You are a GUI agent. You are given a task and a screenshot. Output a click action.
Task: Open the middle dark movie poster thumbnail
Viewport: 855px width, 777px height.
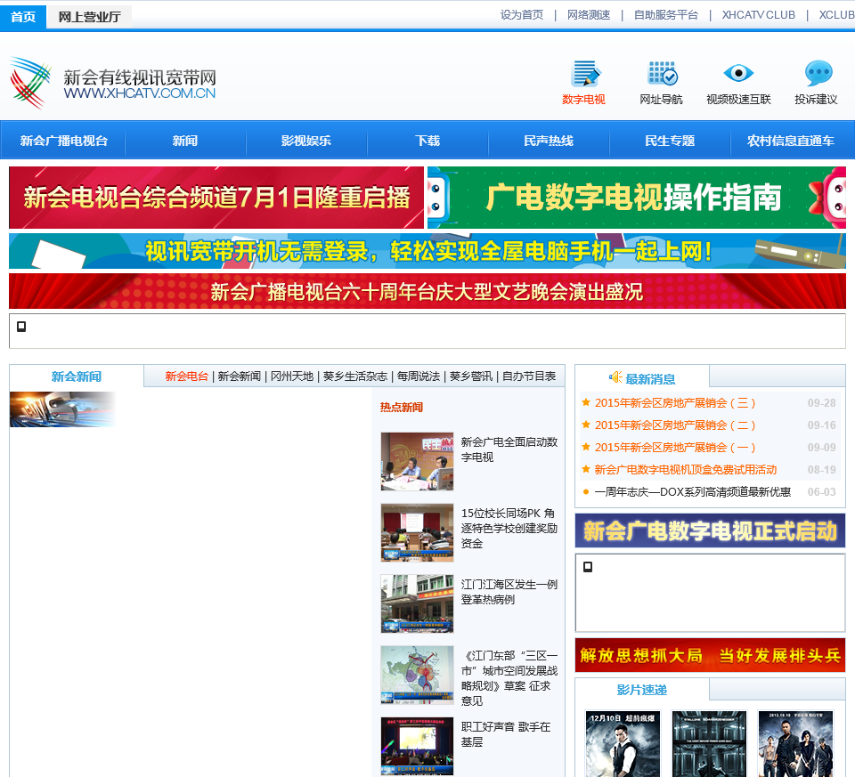coord(709,744)
